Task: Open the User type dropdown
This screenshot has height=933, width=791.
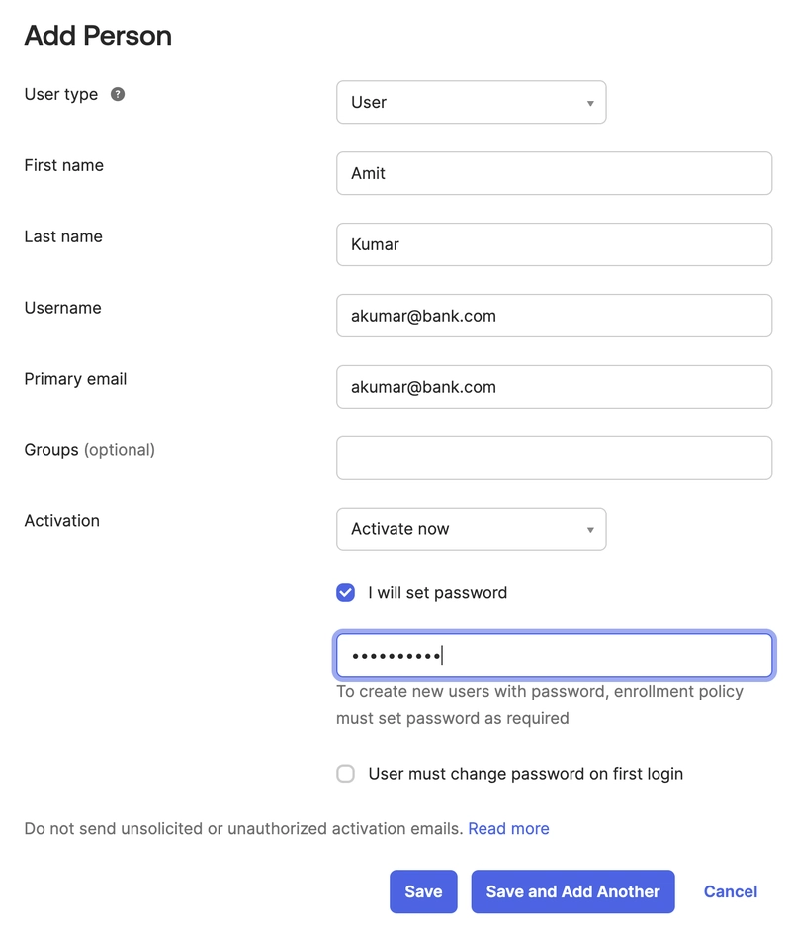Action: click(x=471, y=102)
